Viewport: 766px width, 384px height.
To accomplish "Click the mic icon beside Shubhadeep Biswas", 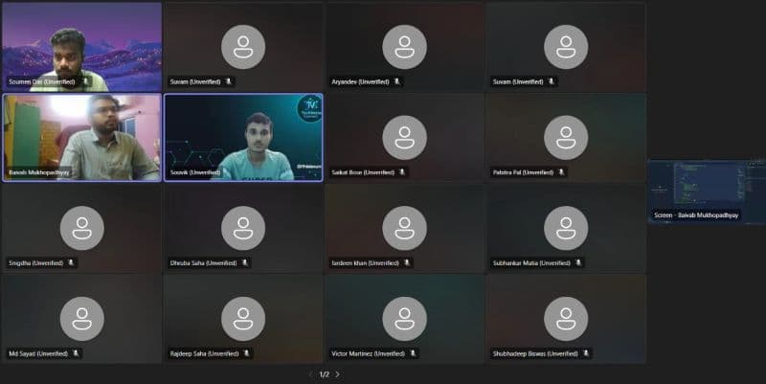I will [586, 353].
